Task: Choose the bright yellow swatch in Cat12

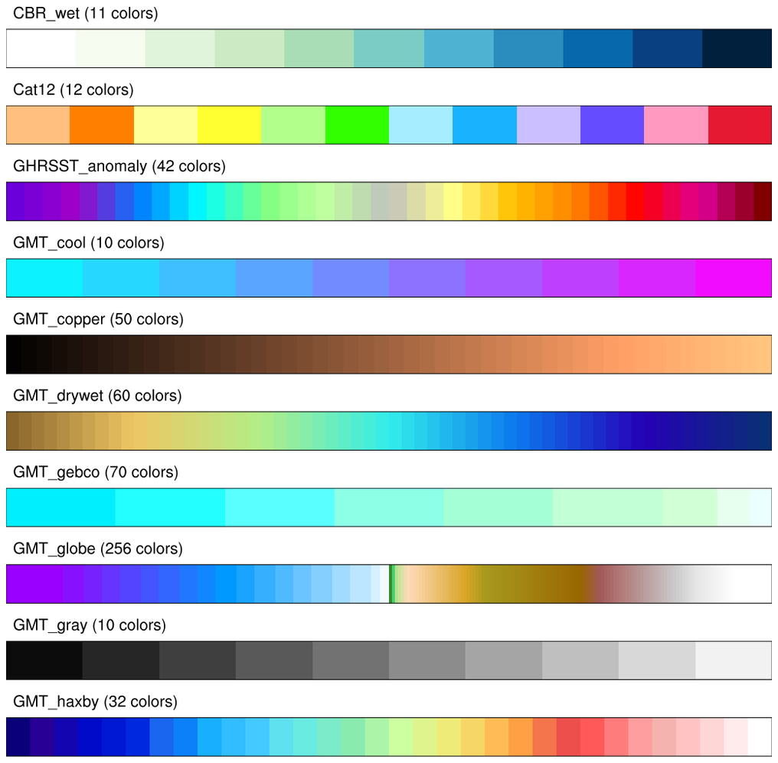Action: pyautogui.click(x=229, y=126)
